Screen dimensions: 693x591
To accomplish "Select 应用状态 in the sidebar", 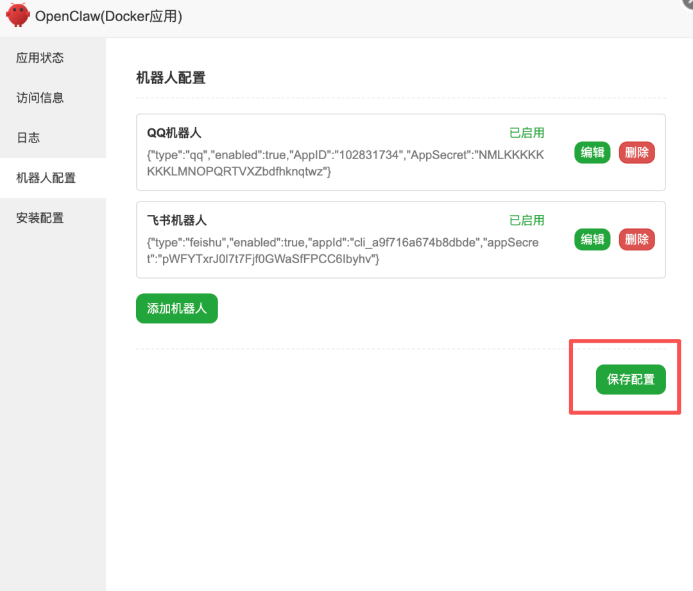I will coord(40,58).
